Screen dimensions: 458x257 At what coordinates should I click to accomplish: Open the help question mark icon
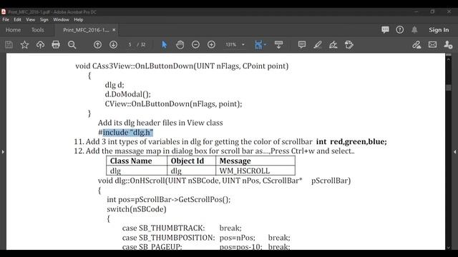pos(400,30)
